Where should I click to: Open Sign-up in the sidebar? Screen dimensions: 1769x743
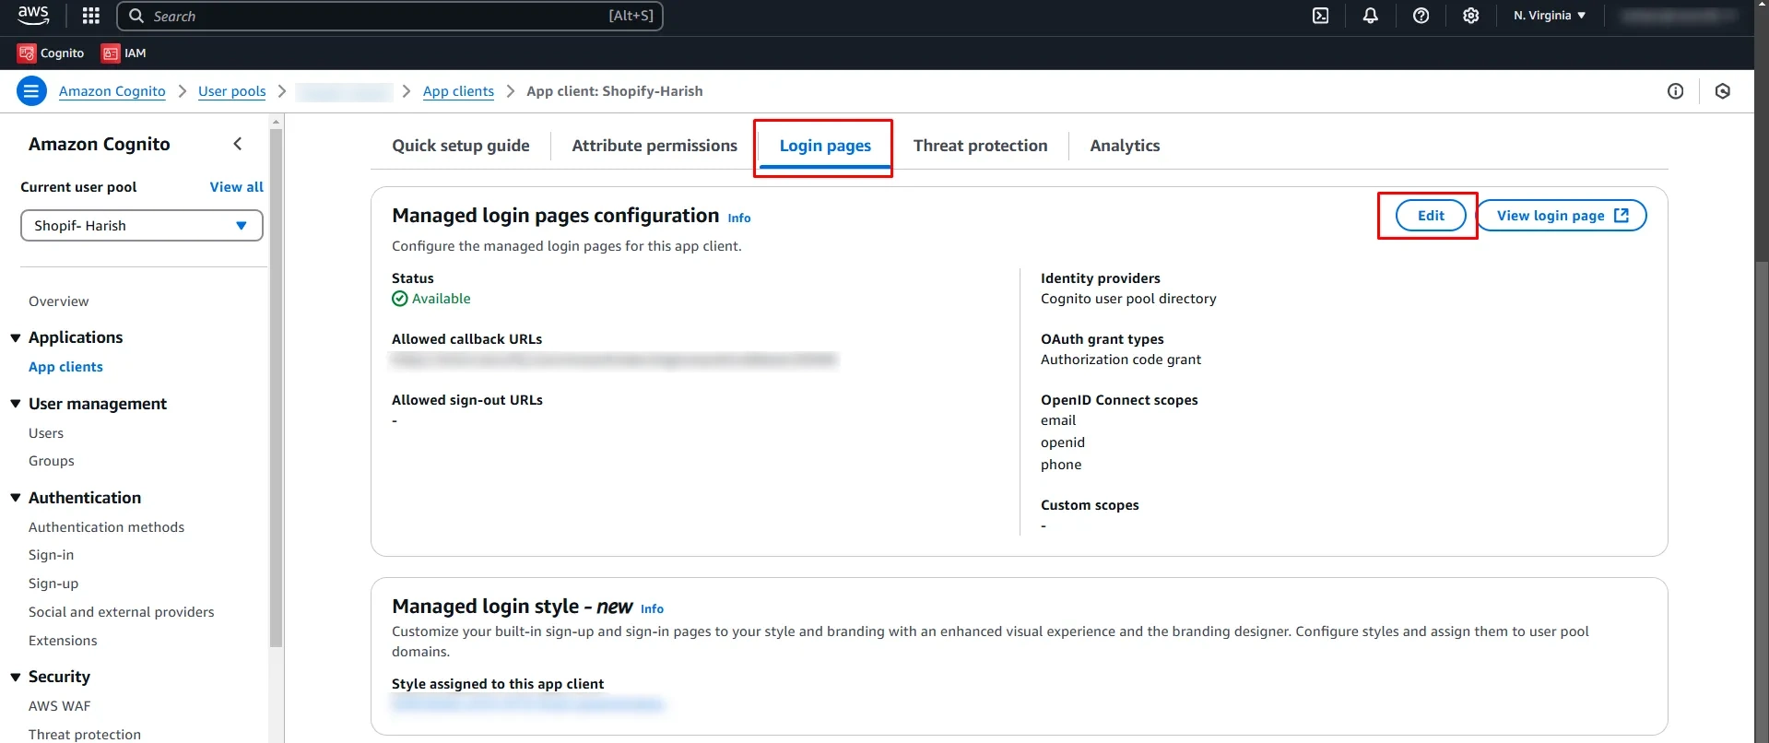click(x=53, y=584)
